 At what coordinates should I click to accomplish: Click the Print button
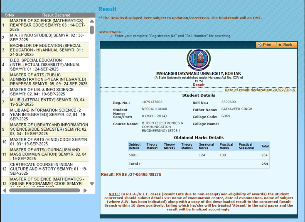(266, 45)
